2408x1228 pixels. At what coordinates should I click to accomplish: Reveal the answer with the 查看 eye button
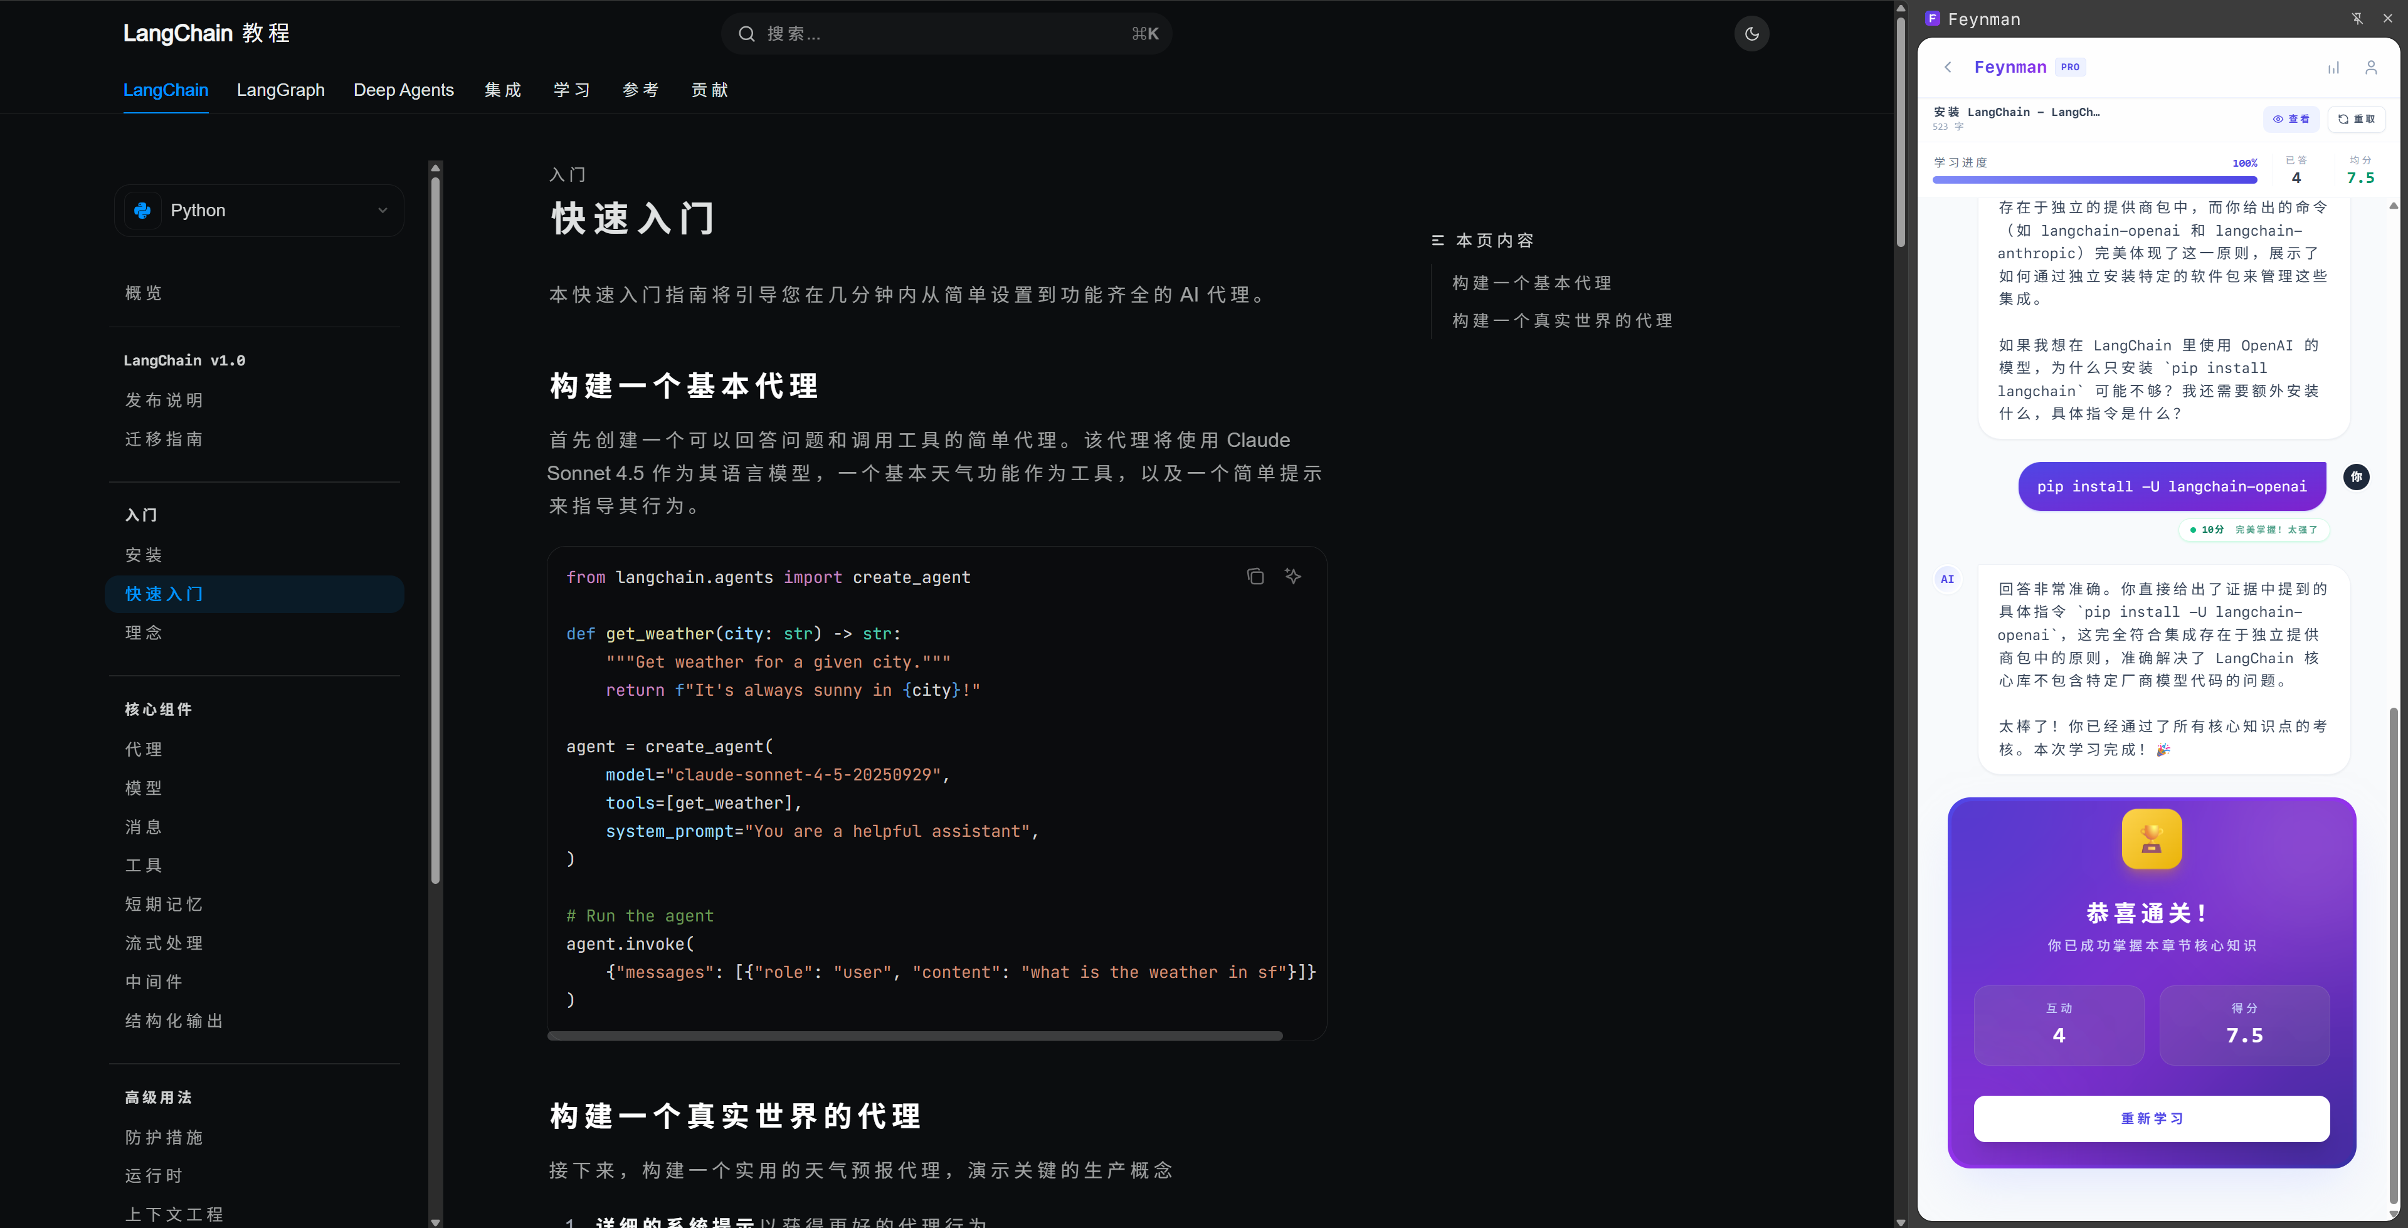click(2292, 118)
